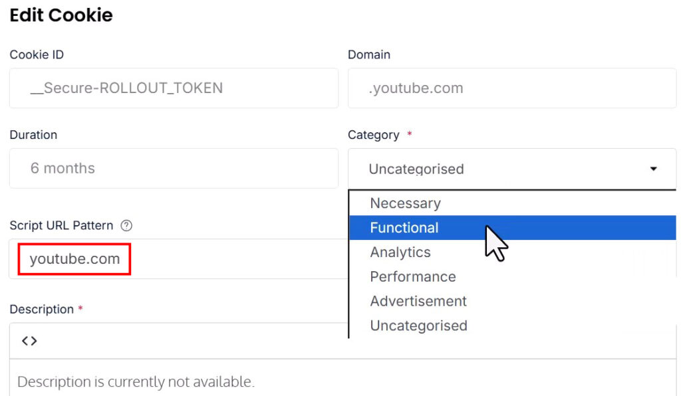Select Uncategorised in the open option list

[x=418, y=326]
